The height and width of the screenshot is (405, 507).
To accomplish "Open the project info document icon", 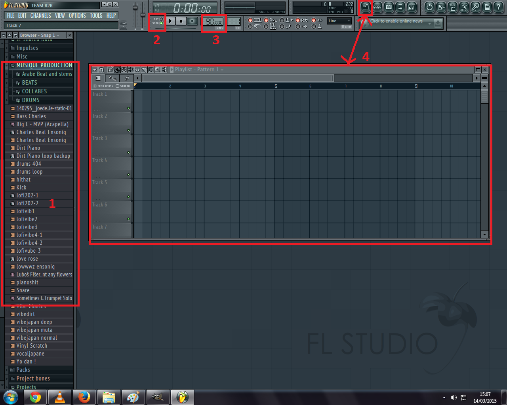I will [487, 7].
